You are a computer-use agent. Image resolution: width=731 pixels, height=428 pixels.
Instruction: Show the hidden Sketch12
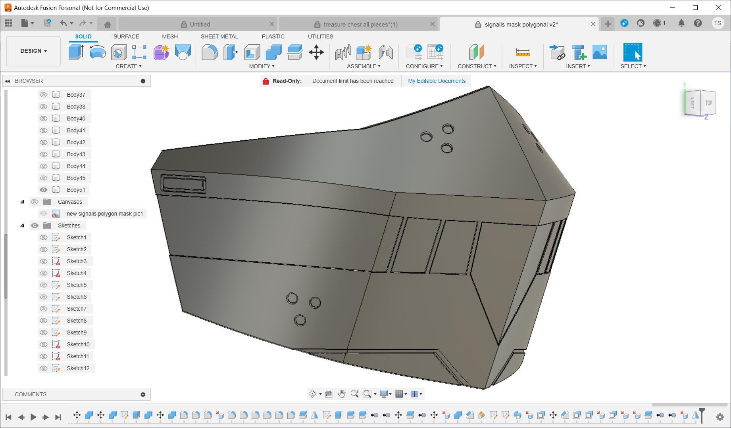[x=44, y=368]
